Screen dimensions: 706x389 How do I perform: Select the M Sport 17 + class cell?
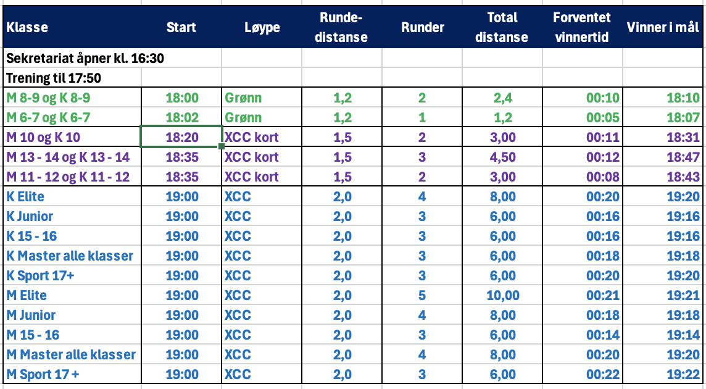pyautogui.click(x=43, y=375)
